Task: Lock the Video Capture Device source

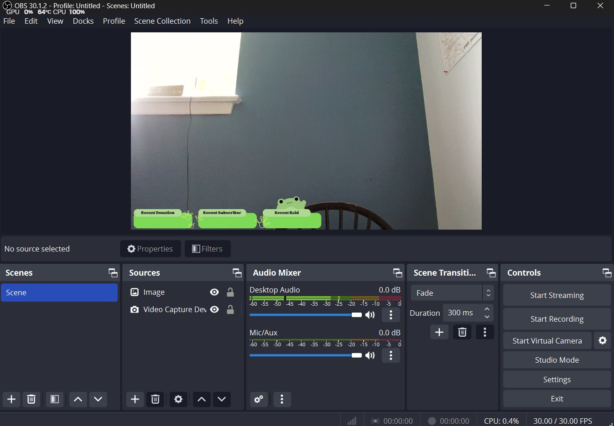Action: (x=230, y=309)
